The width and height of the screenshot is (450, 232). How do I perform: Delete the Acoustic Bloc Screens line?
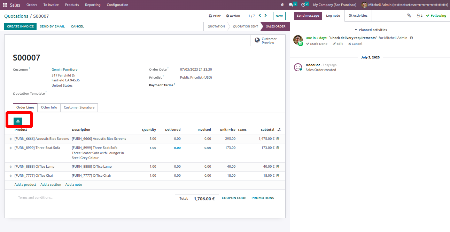coord(278,139)
